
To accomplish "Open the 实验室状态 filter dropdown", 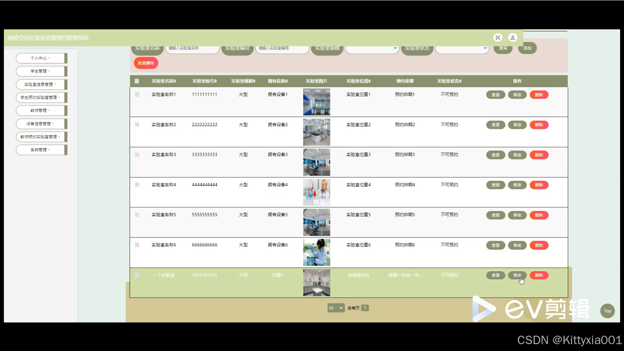I will [x=462, y=49].
